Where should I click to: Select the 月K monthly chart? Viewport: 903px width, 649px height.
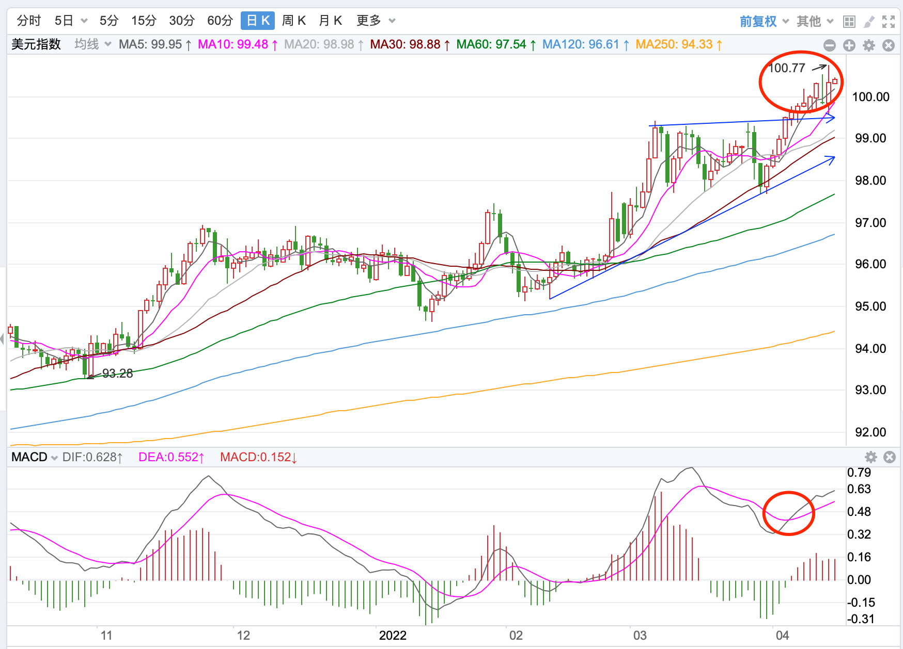[x=331, y=21]
